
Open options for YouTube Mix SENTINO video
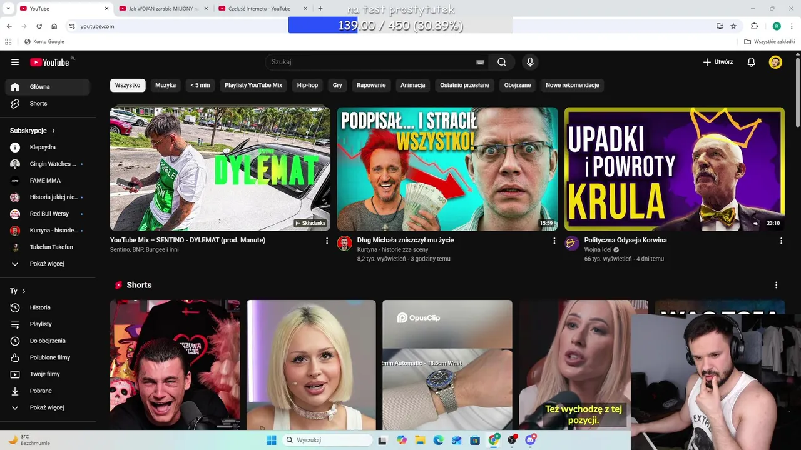tap(327, 241)
